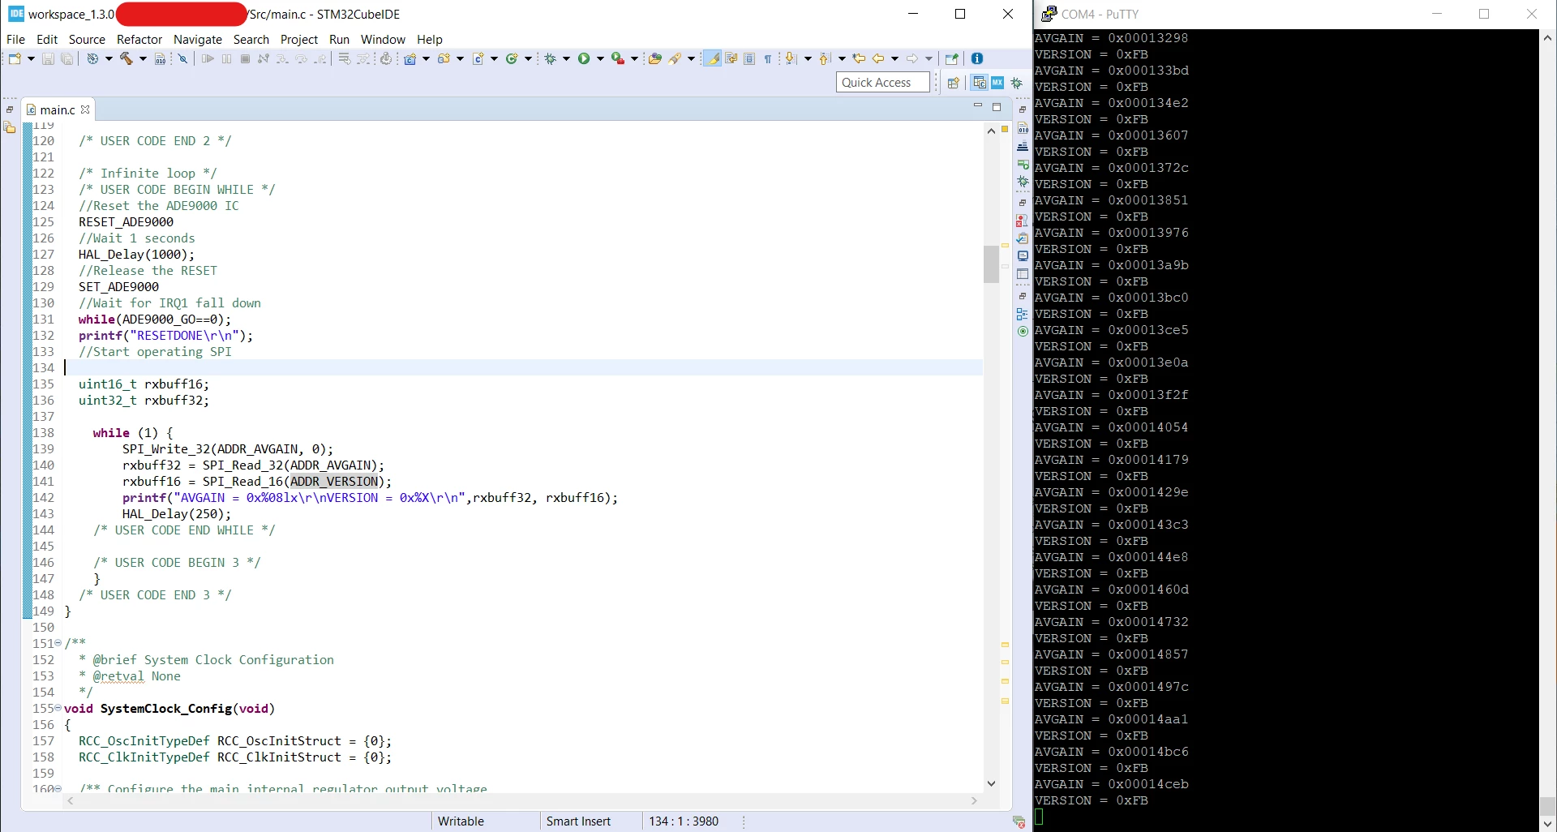The image size is (1557, 832).
Task: Toggle Show Whitespace Characters pilcrow button
Action: 768,58
